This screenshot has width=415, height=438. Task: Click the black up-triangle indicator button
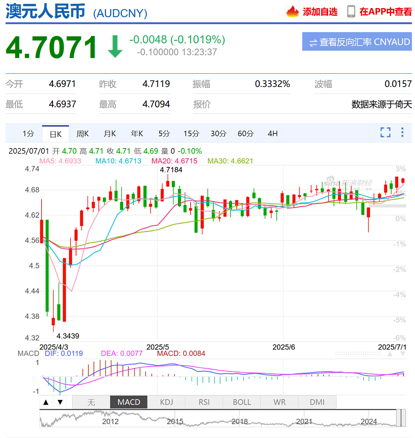click(46, 402)
